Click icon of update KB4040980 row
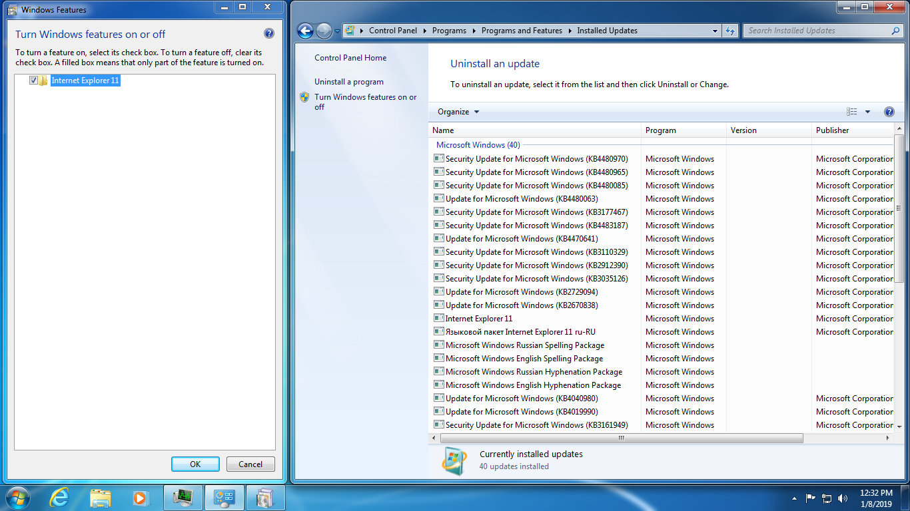 point(439,398)
